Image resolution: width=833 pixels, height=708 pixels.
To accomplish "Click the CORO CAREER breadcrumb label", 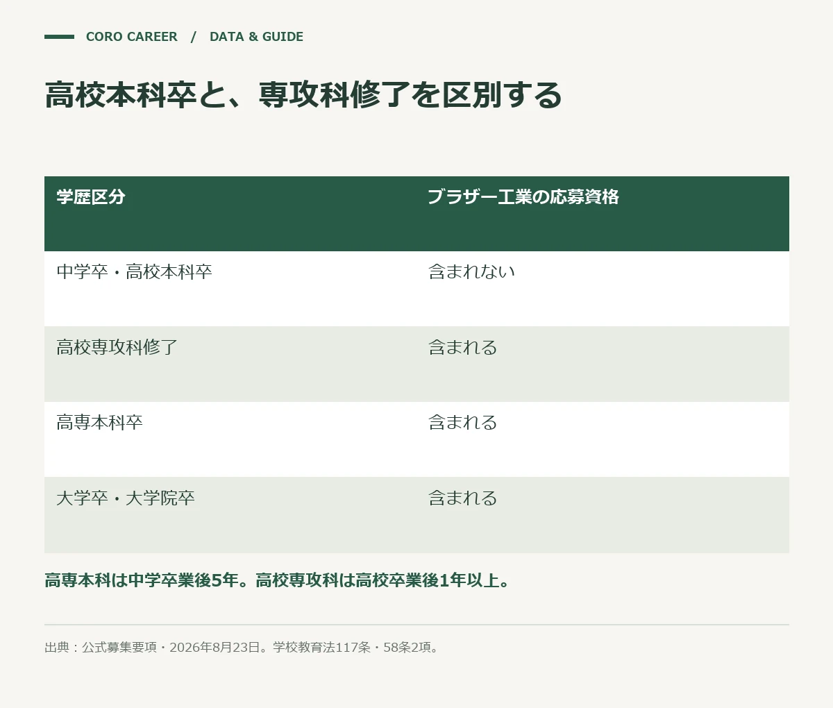I will [131, 37].
